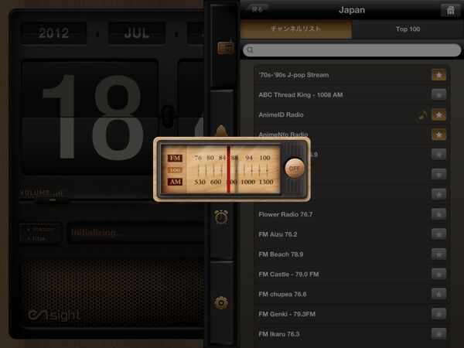Click the red tuner needle
This screenshot has width=464, height=348.
point(228,169)
